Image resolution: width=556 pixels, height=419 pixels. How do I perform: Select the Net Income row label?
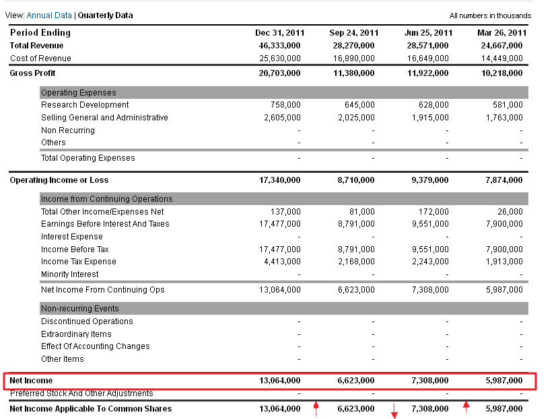[x=31, y=381]
